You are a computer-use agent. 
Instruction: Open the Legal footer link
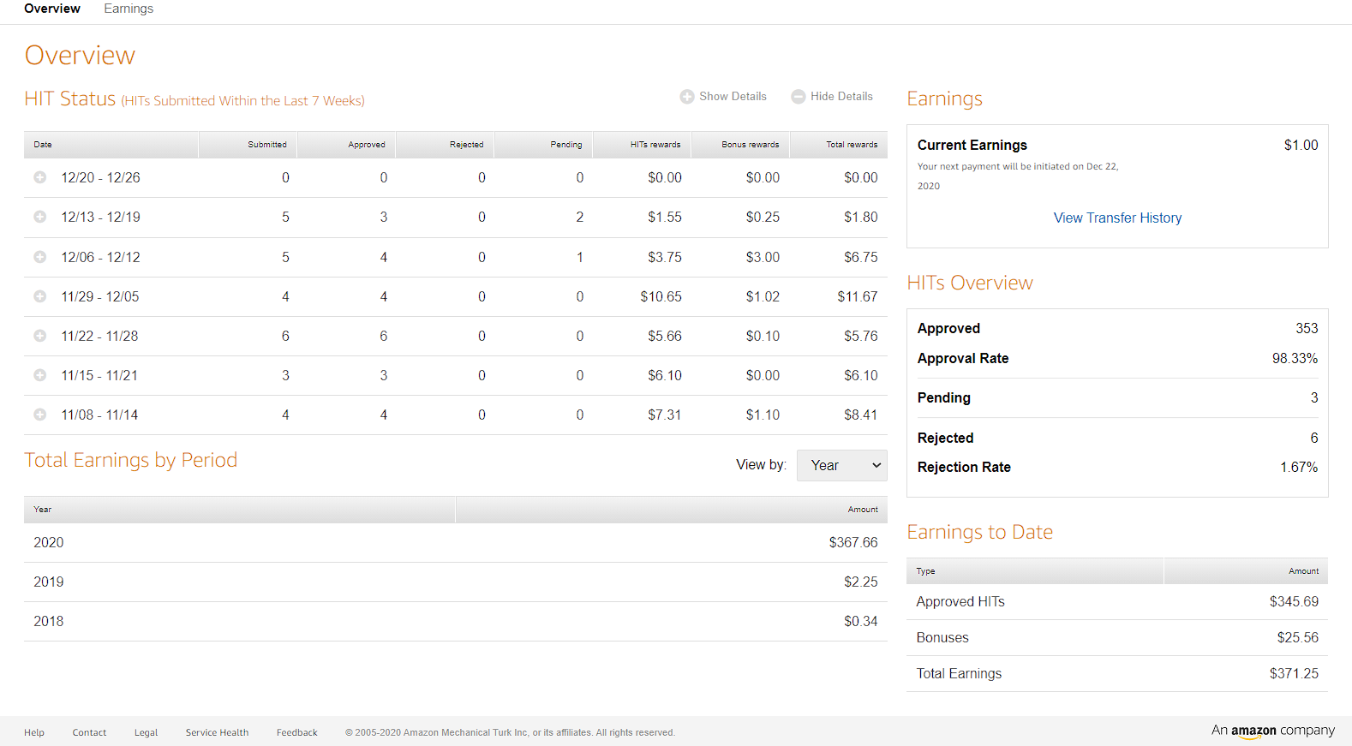pos(146,732)
